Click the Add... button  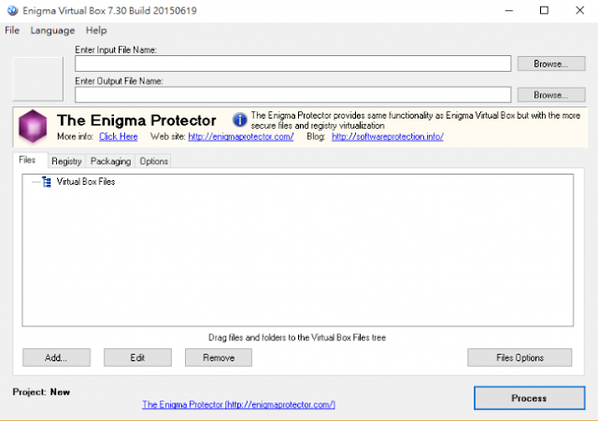56,358
